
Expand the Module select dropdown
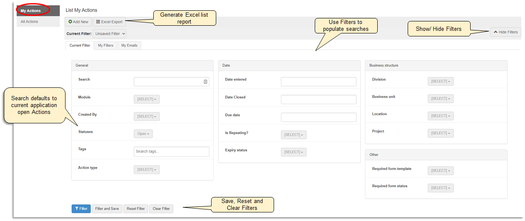146,99
